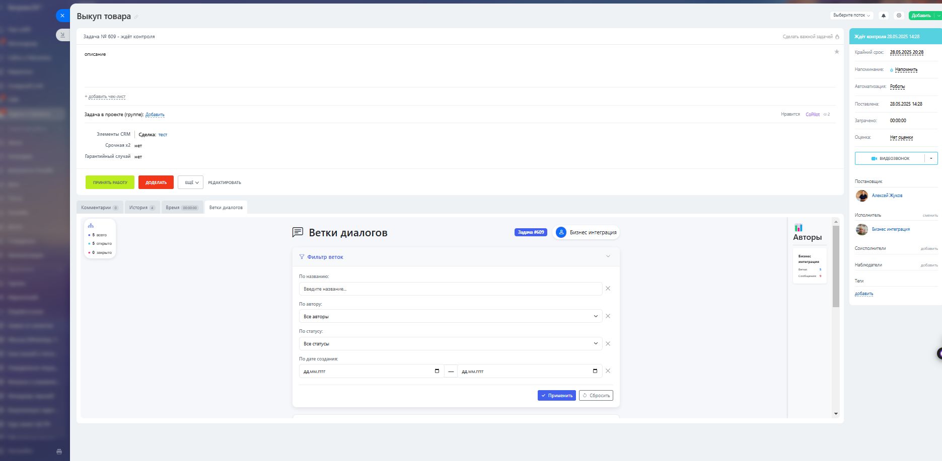This screenshot has height=461, width=942.
Task: Expand the 'Выберите поток' dropdown
Action: click(851, 16)
